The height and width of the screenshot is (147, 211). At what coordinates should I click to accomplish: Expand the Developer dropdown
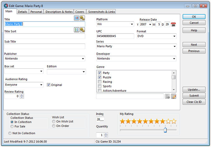[x=174, y=59]
